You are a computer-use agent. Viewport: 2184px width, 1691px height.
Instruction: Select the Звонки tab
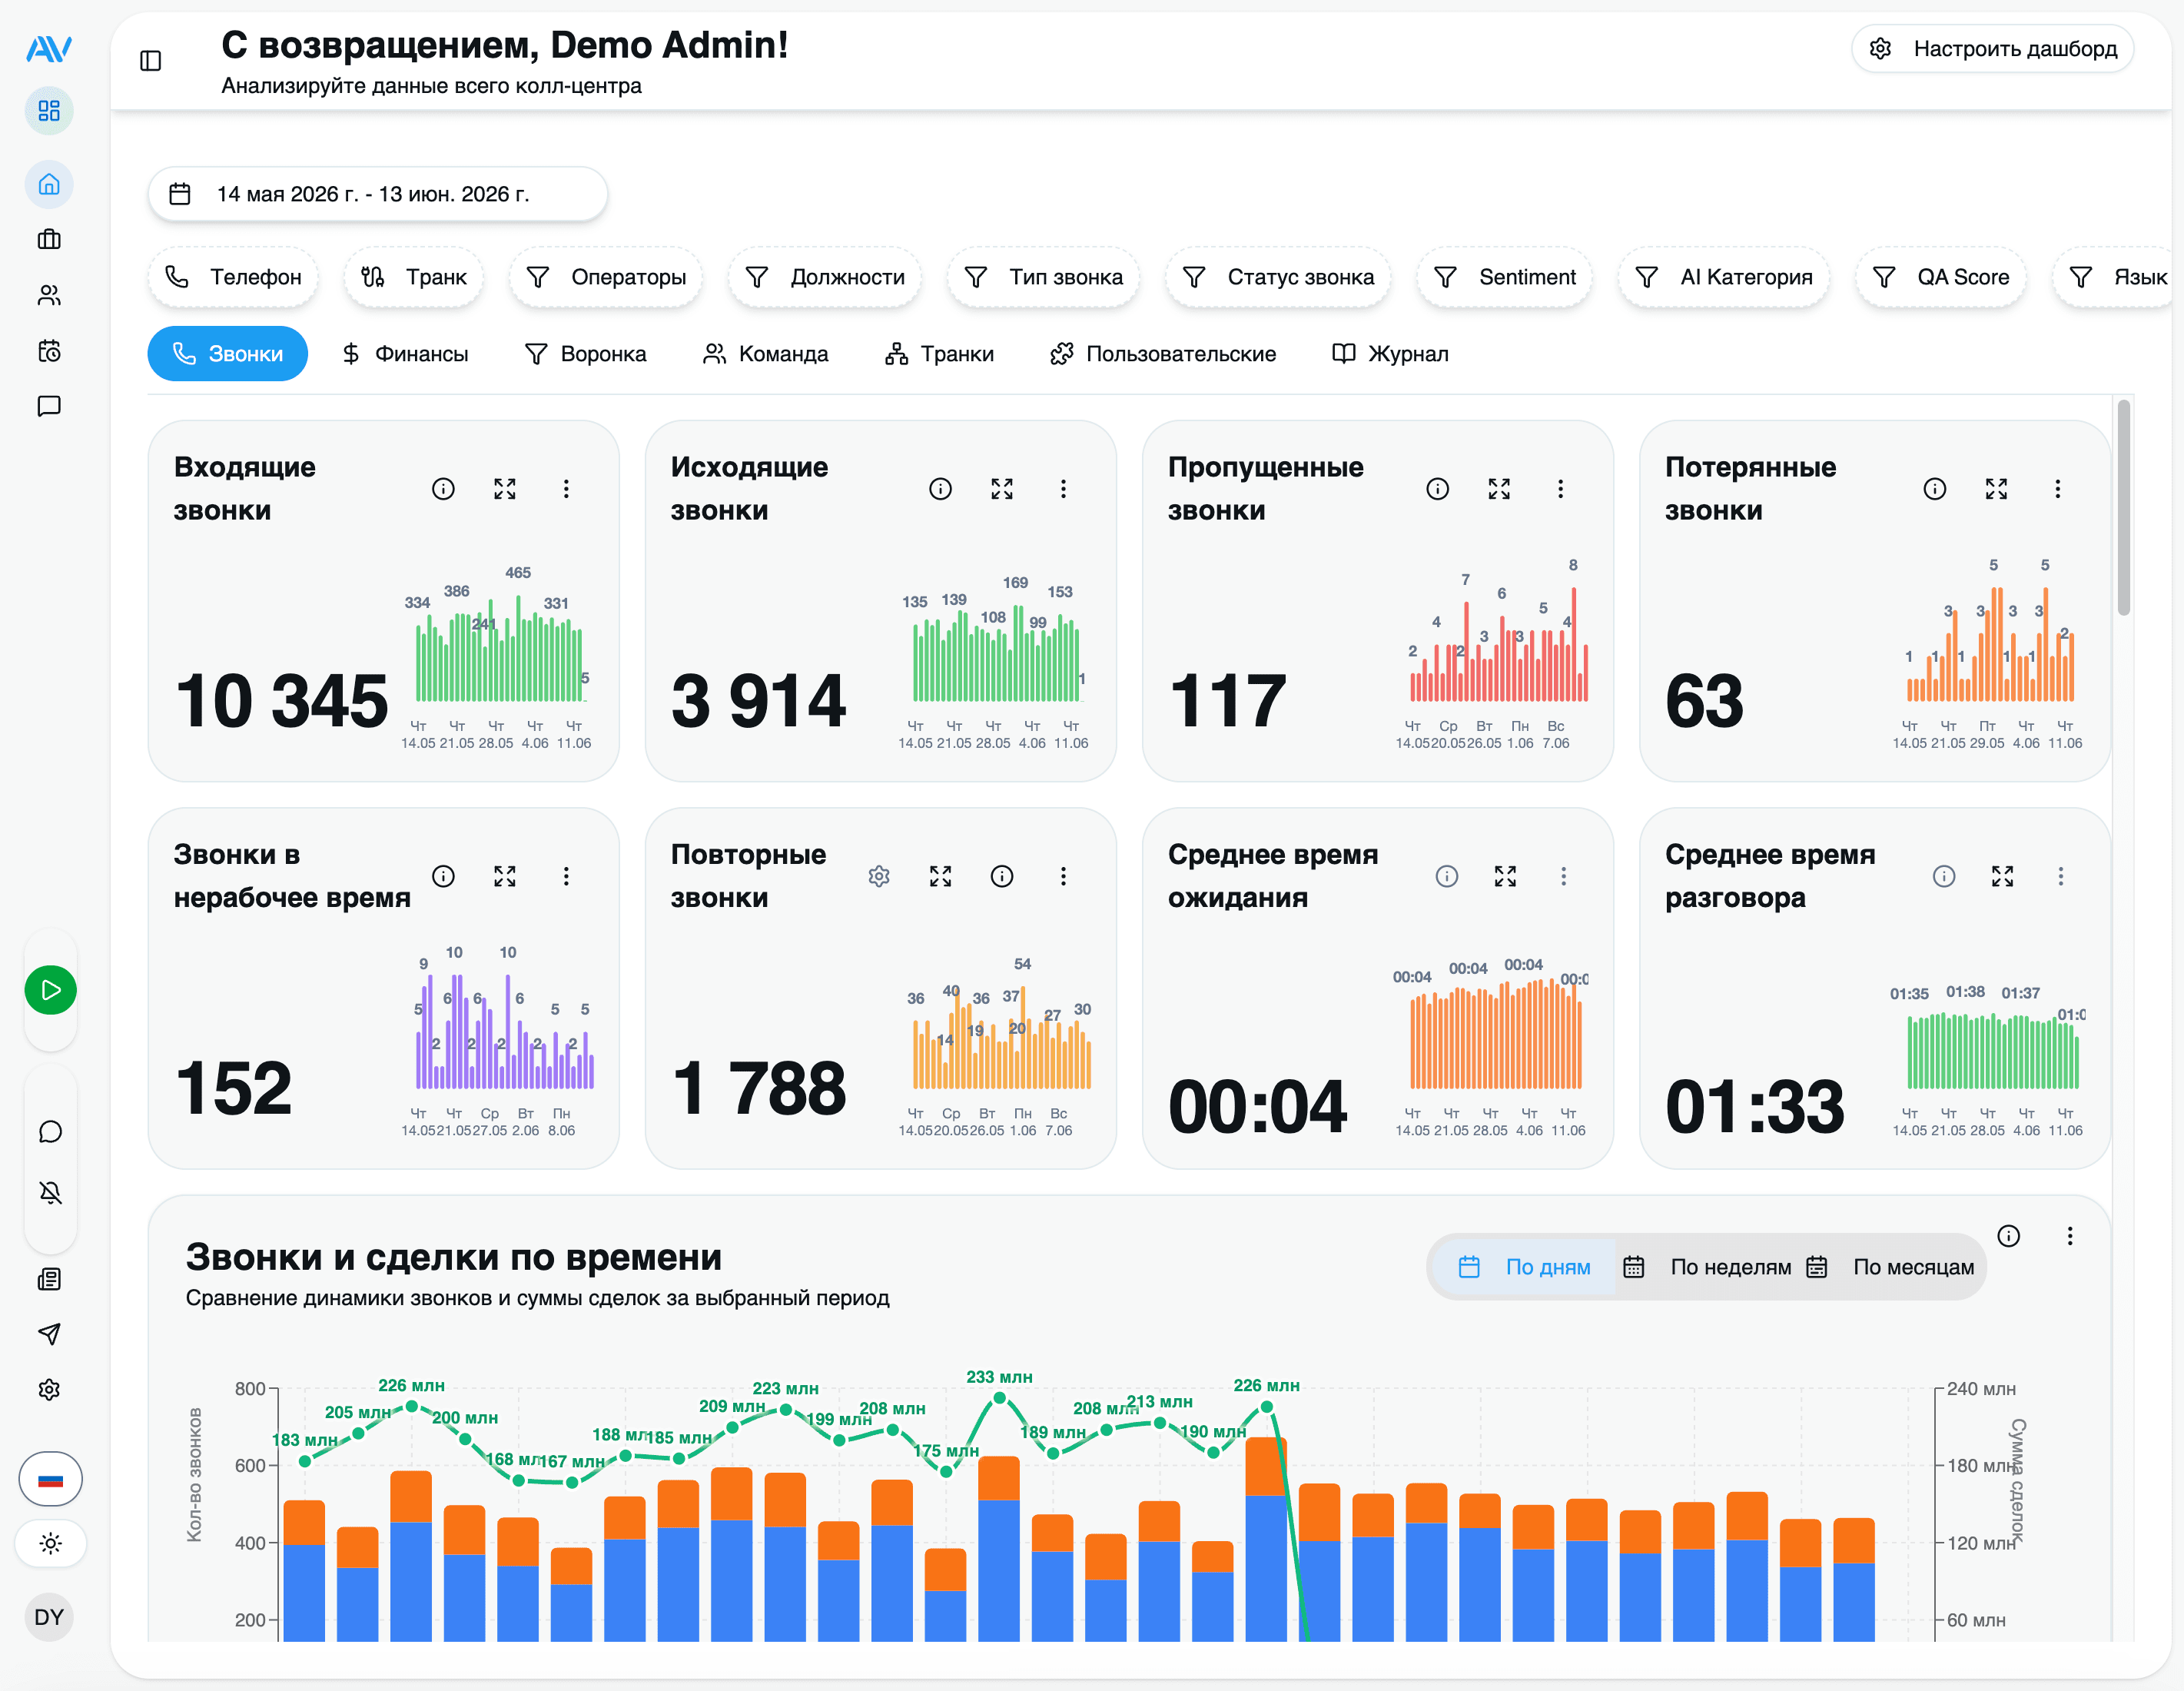[x=228, y=354]
